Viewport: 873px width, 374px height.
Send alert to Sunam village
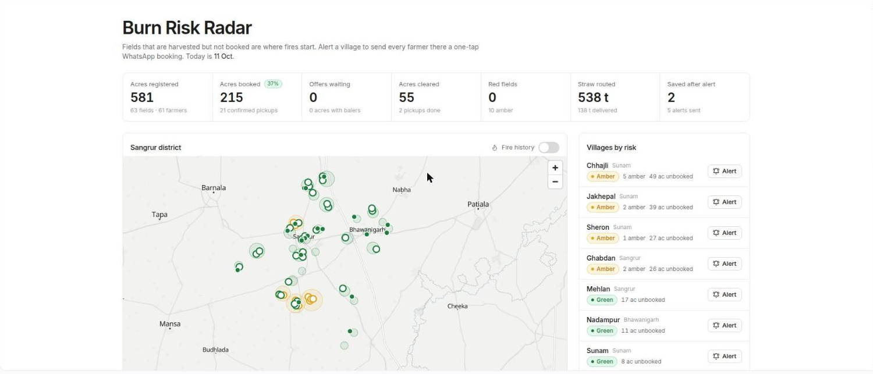[x=725, y=356]
